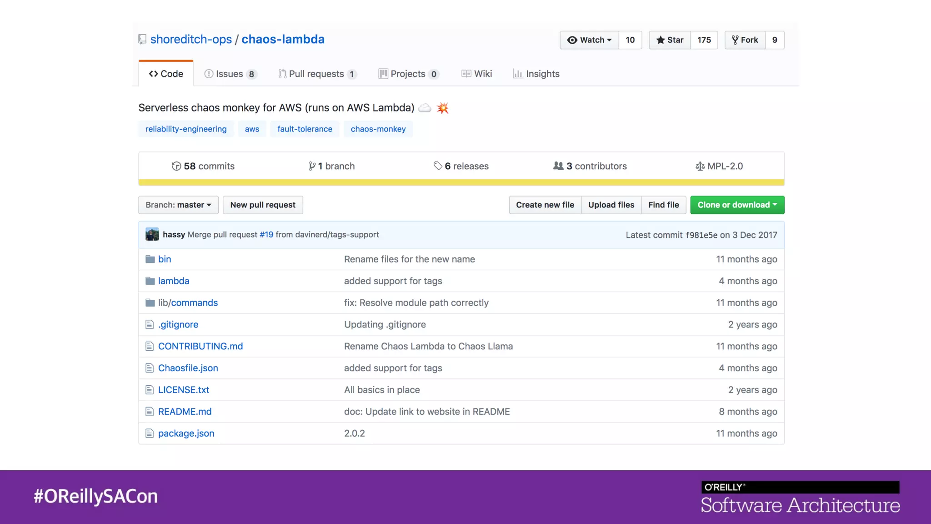The width and height of the screenshot is (931, 524).
Task: Click the bin folder icon
Action: point(150,259)
